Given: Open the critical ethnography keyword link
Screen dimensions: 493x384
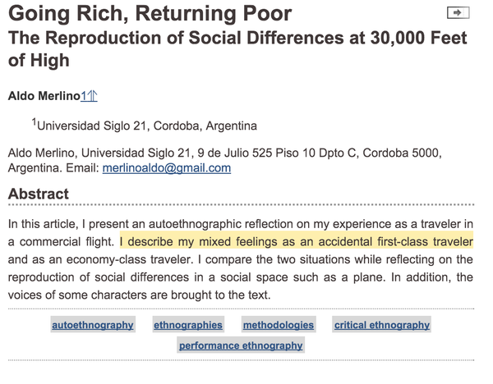Looking at the screenshot, I should [382, 325].
